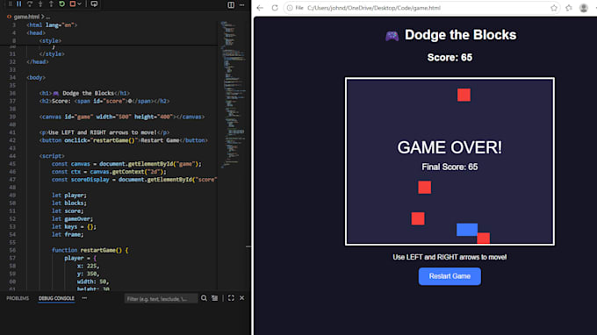The width and height of the screenshot is (597, 335).
Task: Reload the browser page
Action: pos(275,8)
